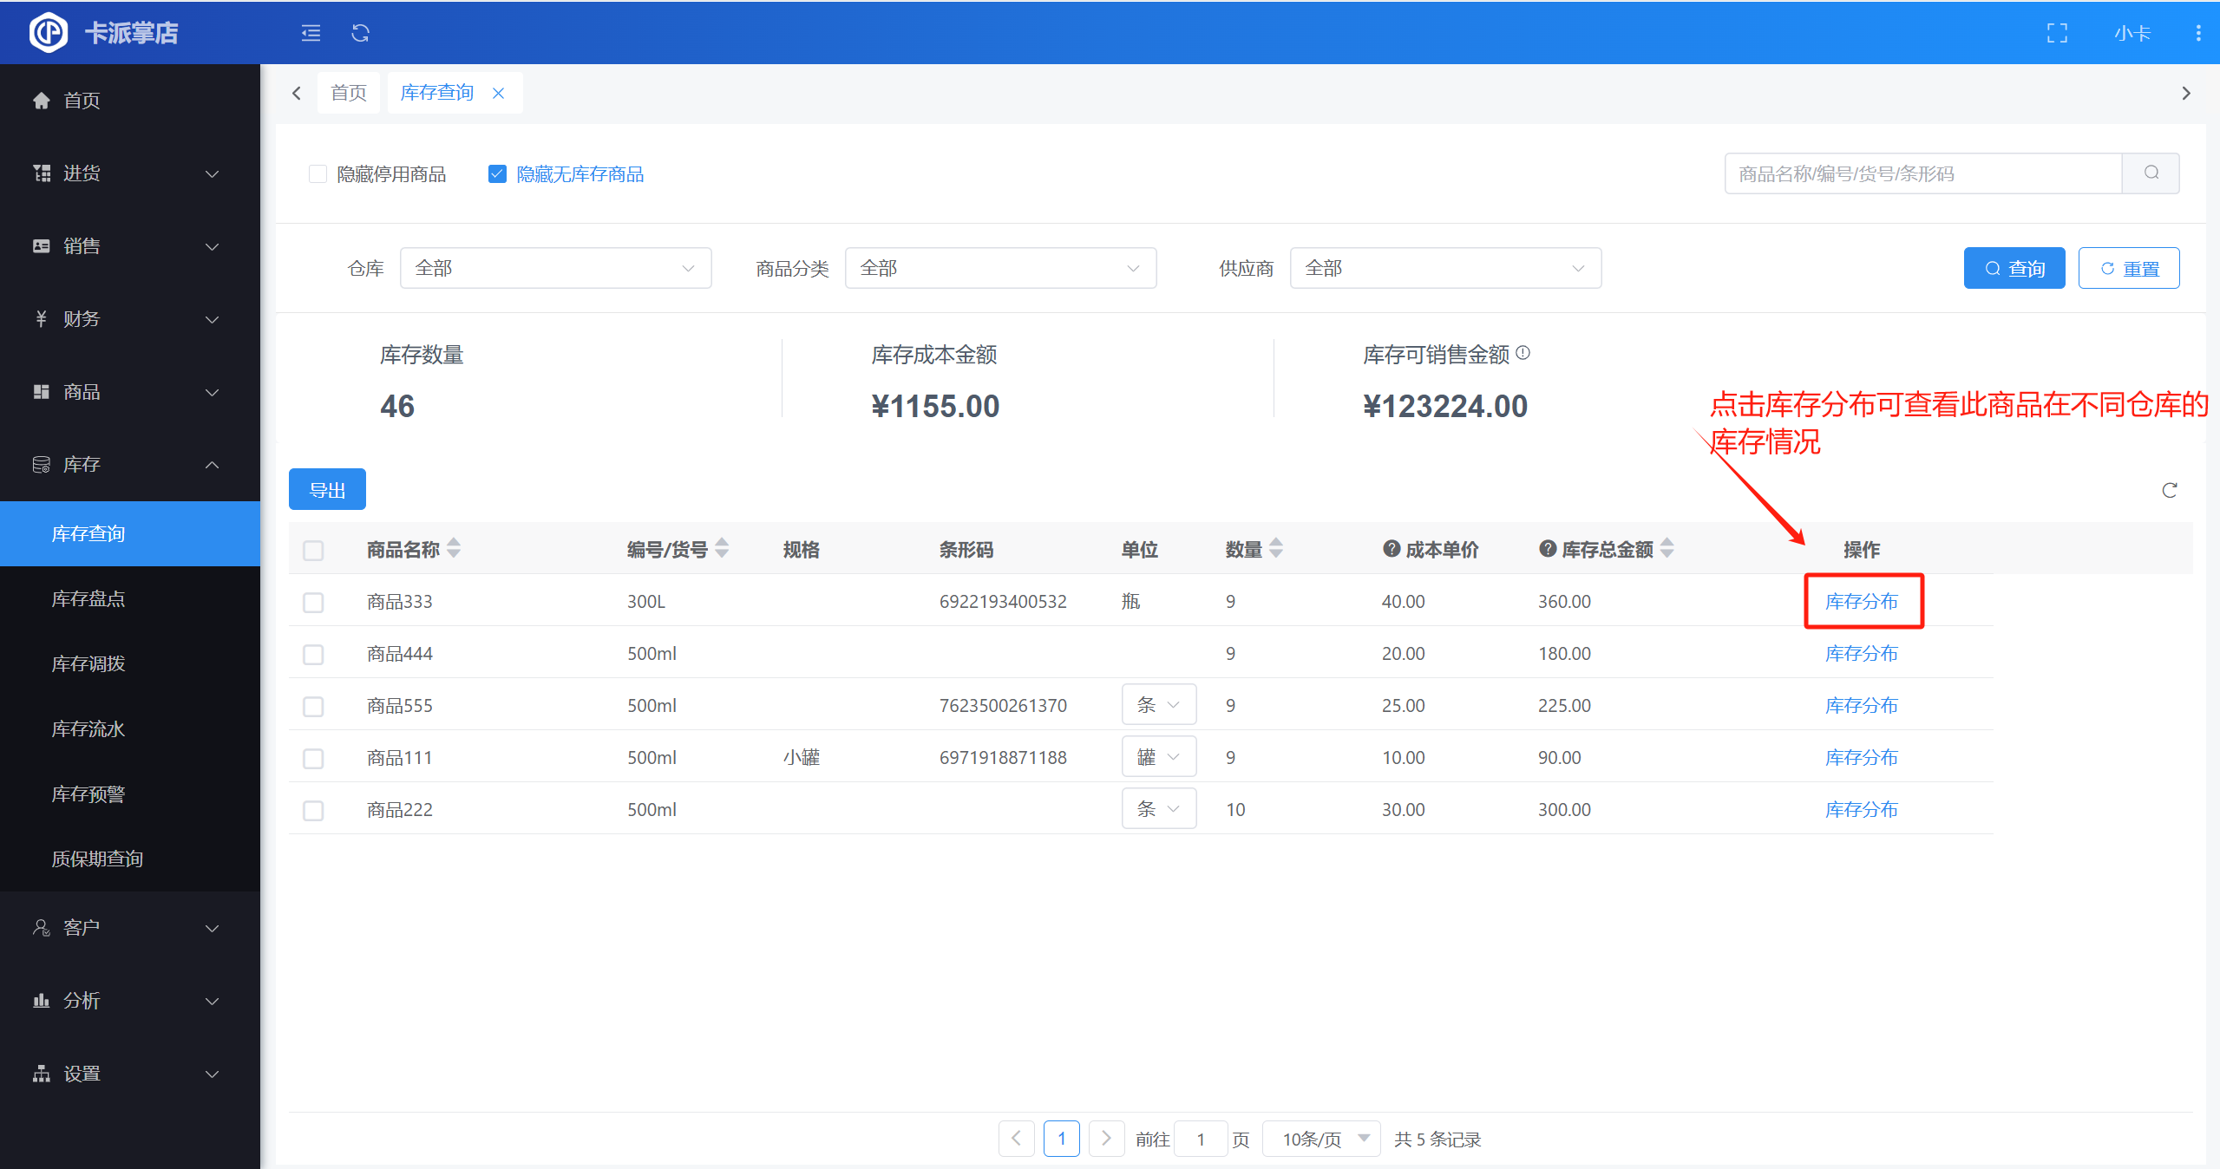Viewport: 2220px width, 1169px height.
Task: Click the info icon beside 库存可销售金额
Action: [x=1523, y=353]
